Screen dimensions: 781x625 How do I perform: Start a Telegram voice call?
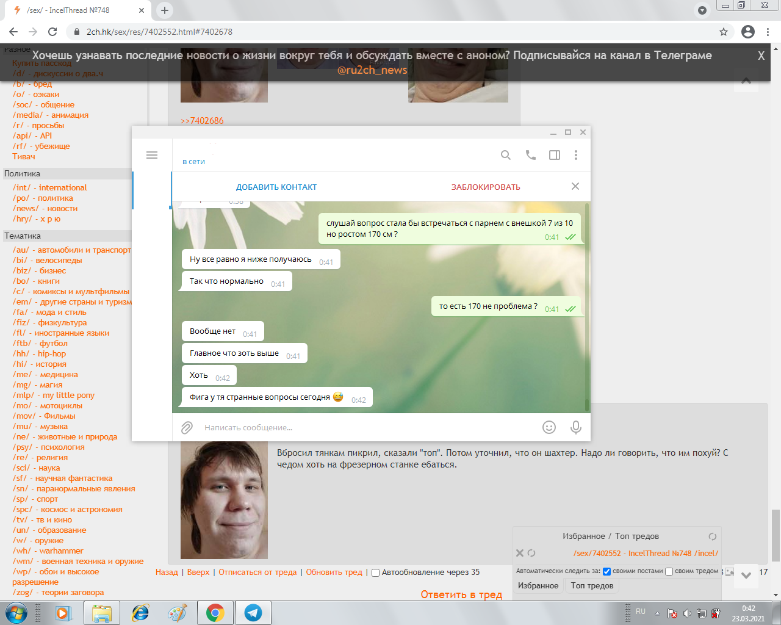(x=531, y=155)
